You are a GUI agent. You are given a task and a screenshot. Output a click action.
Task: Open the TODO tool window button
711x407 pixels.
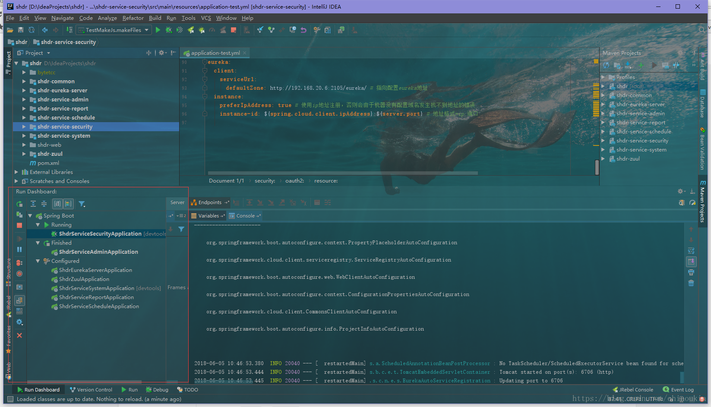point(187,390)
